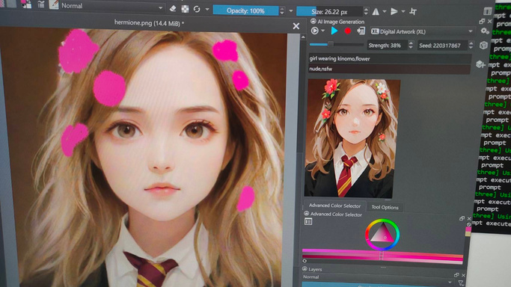The width and height of the screenshot is (511, 287).
Task: Toggle preserve alpha checkerboard icon
Action: point(185,9)
